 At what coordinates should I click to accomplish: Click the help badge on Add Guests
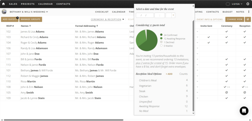pos(18,18)
